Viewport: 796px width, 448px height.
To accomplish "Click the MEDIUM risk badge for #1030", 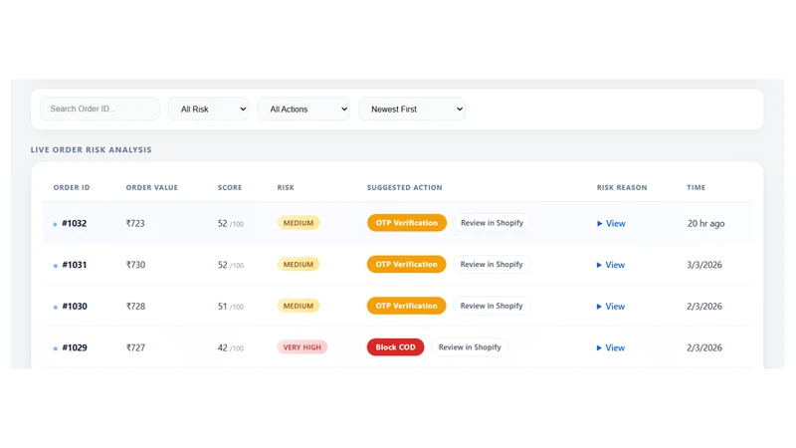I will point(298,306).
